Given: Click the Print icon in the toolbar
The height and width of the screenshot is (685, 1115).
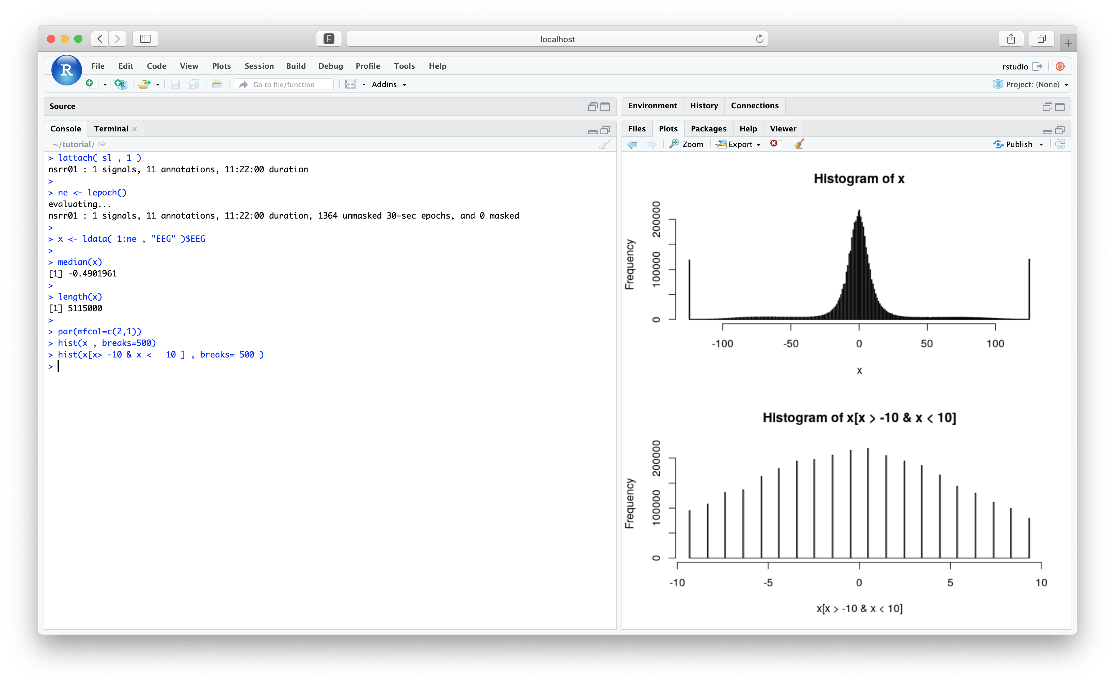Looking at the screenshot, I should (217, 84).
